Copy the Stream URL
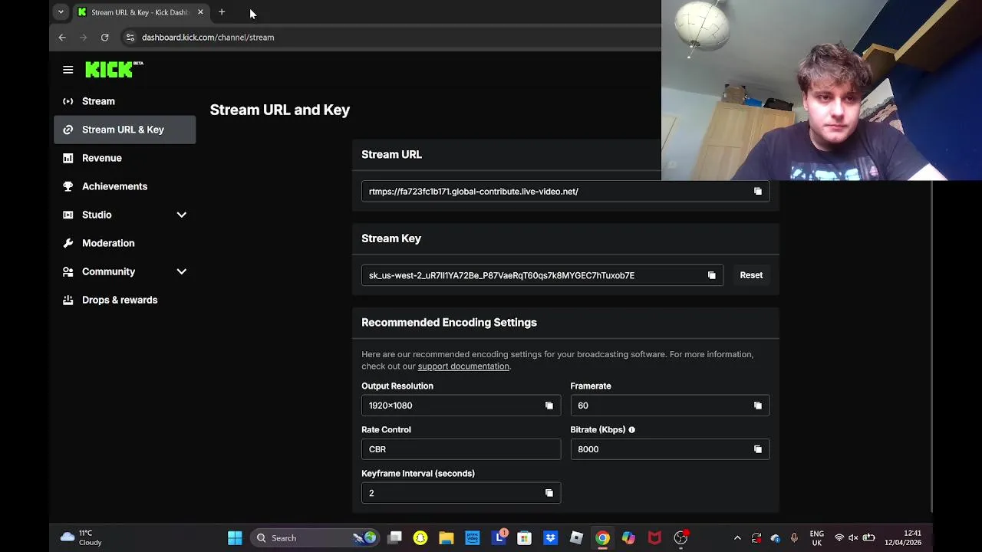Viewport: 982px width, 552px height. tap(758, 192)
